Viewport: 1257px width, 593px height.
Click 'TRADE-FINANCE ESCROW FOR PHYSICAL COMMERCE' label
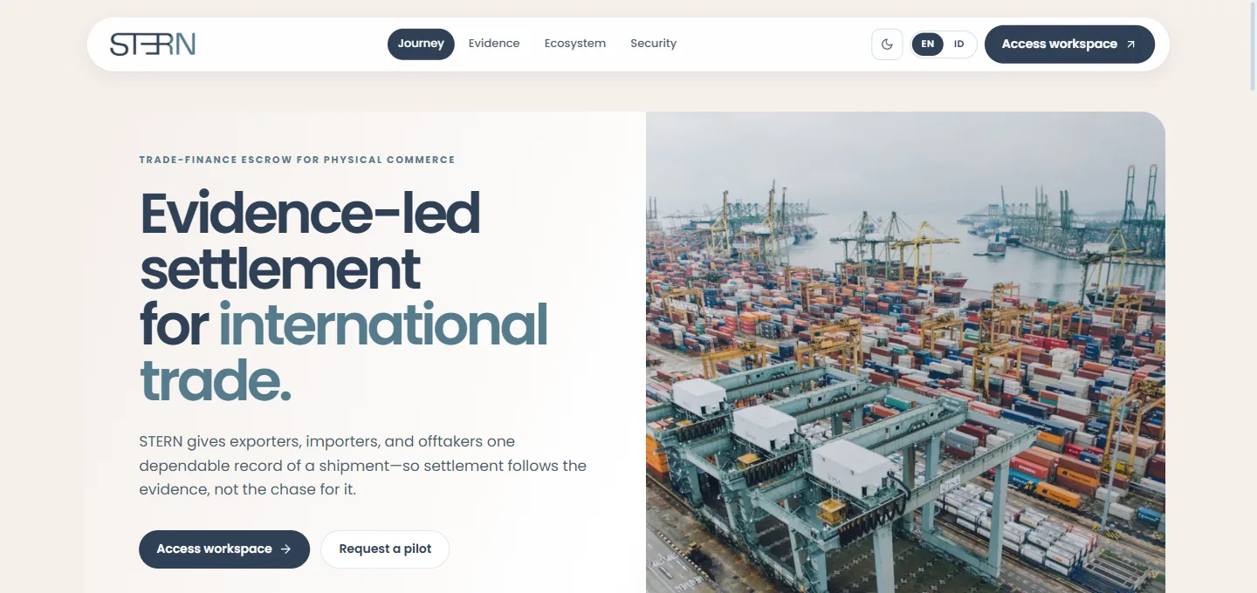point(297,160)
